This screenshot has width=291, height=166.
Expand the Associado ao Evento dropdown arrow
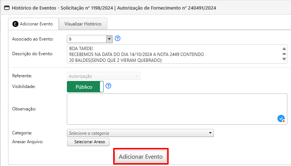point(109,39)
